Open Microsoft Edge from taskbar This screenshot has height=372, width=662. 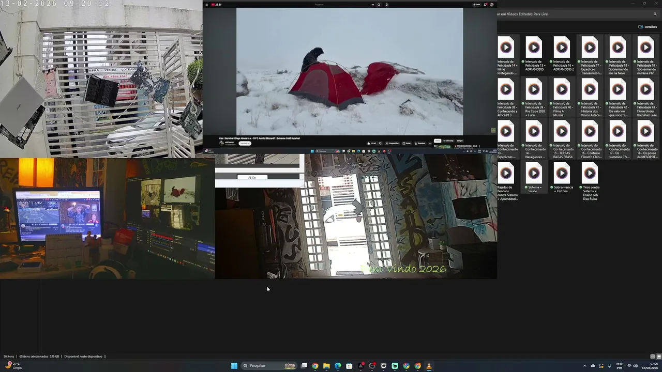(338, 366)
